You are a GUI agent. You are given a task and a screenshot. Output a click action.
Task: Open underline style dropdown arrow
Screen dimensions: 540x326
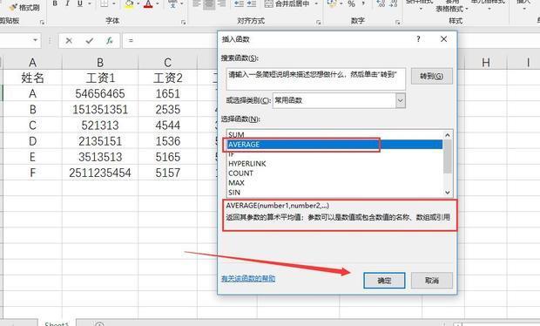[x=89, y=3]
